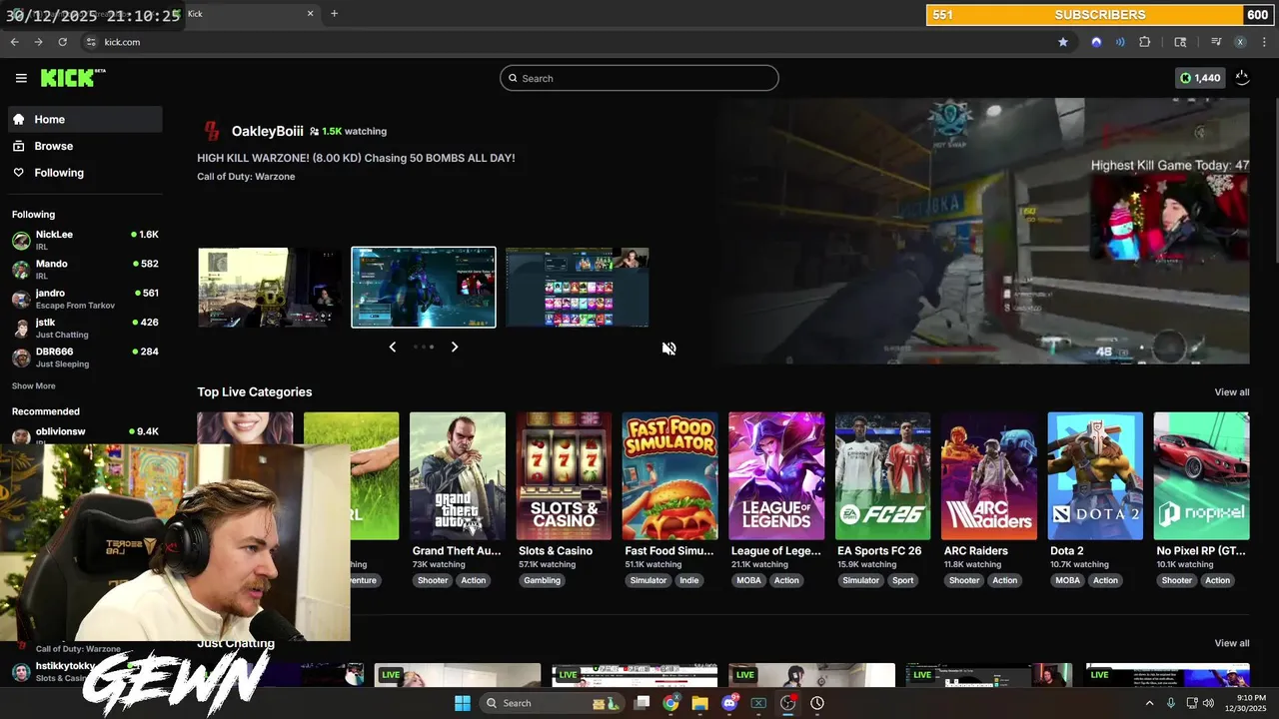This screenshot has width=1279, height=719.
Task: Open the Fast Food Simulator category card
Action: click(x=669, y=476)
